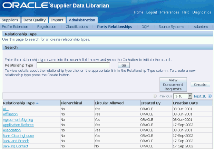Screen dimensions: 214x149
Task: Open the Application Referee link
Action: tap(18, 125)
